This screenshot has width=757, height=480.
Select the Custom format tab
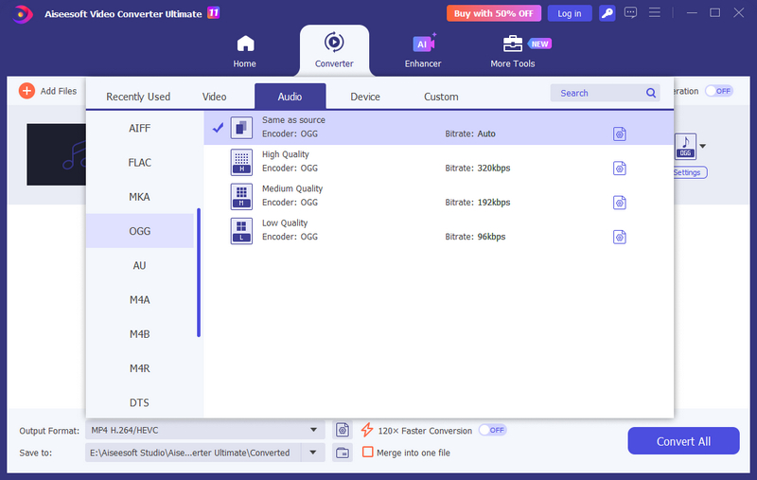(441, 97)
